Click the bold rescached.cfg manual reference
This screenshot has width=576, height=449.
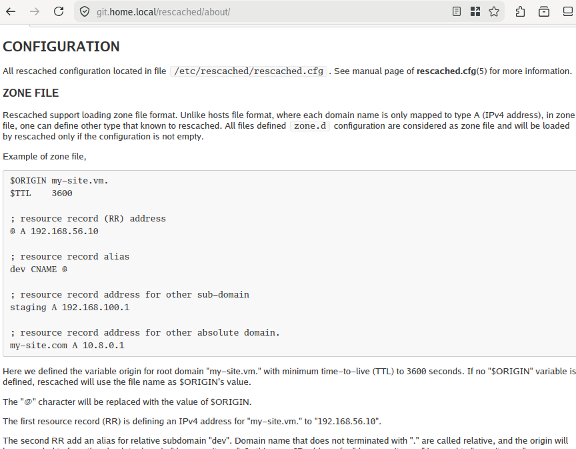tap(446, 71)
